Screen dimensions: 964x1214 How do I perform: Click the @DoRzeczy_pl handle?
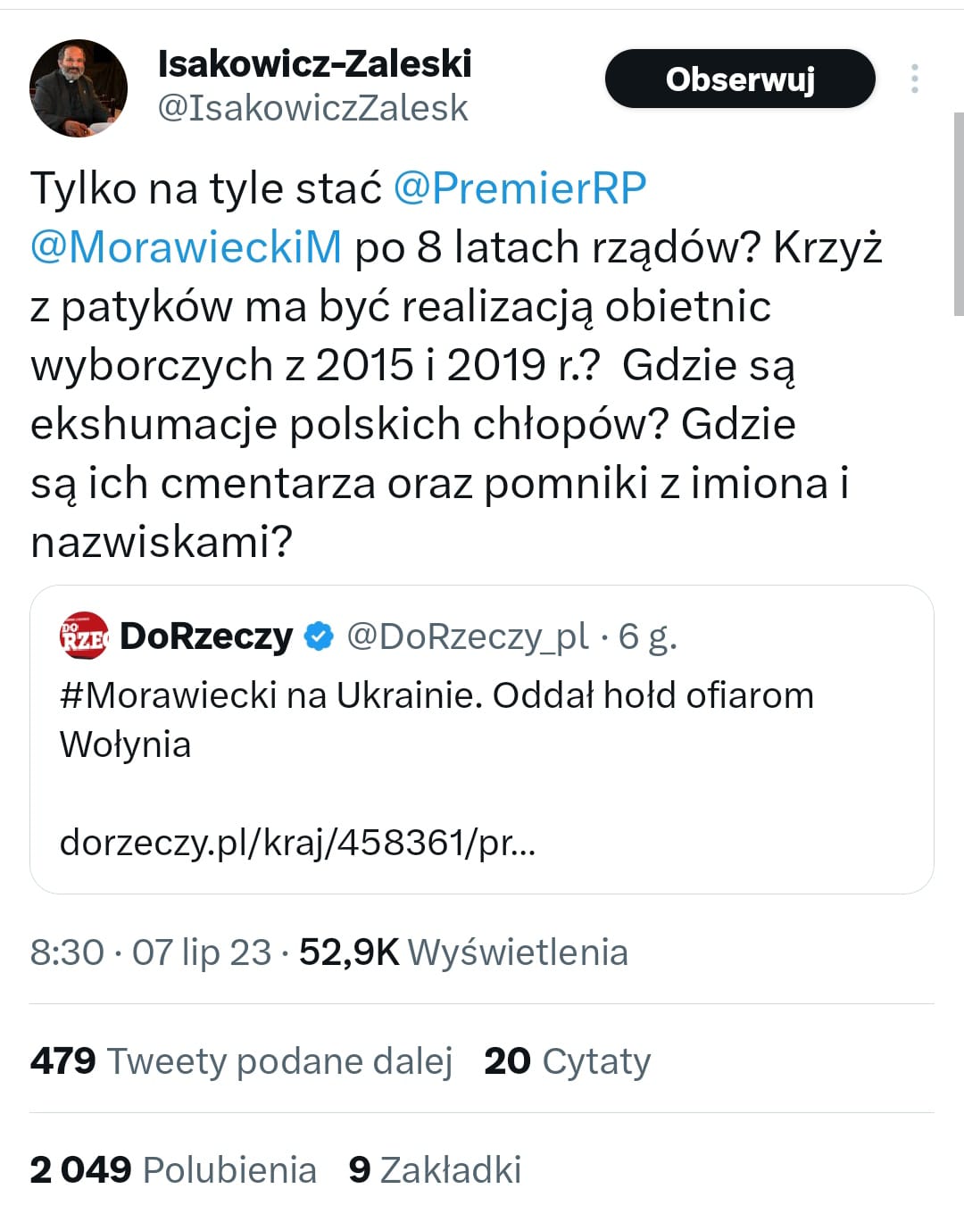[x=467, y=636]
